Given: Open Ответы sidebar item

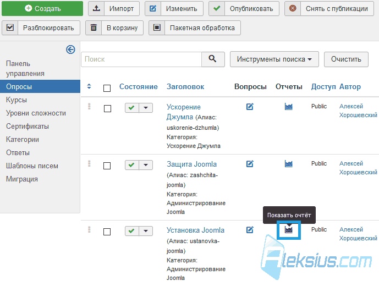Looking at the screenshot, I should 18,153.
